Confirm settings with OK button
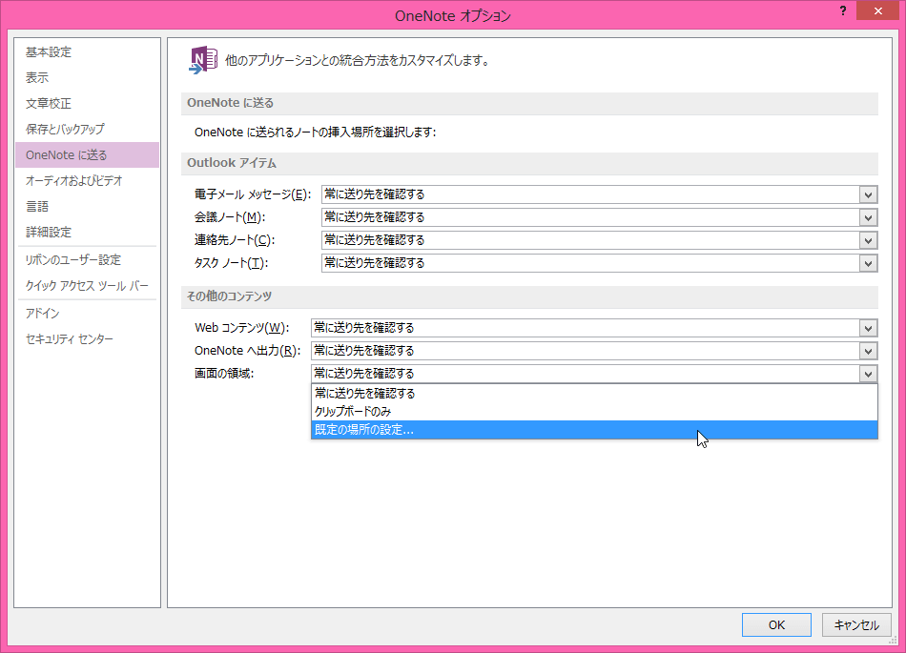This screenshot has height=653, width=906. [776, 624]
